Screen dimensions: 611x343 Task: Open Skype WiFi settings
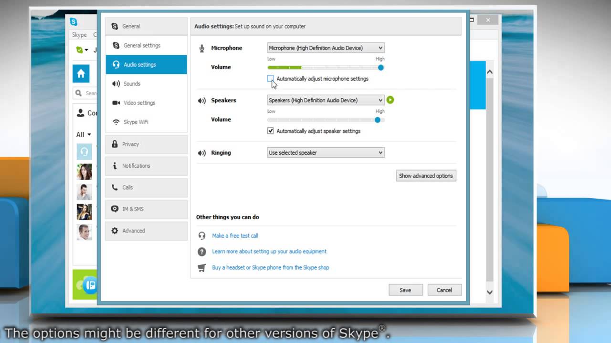(146, 121)
